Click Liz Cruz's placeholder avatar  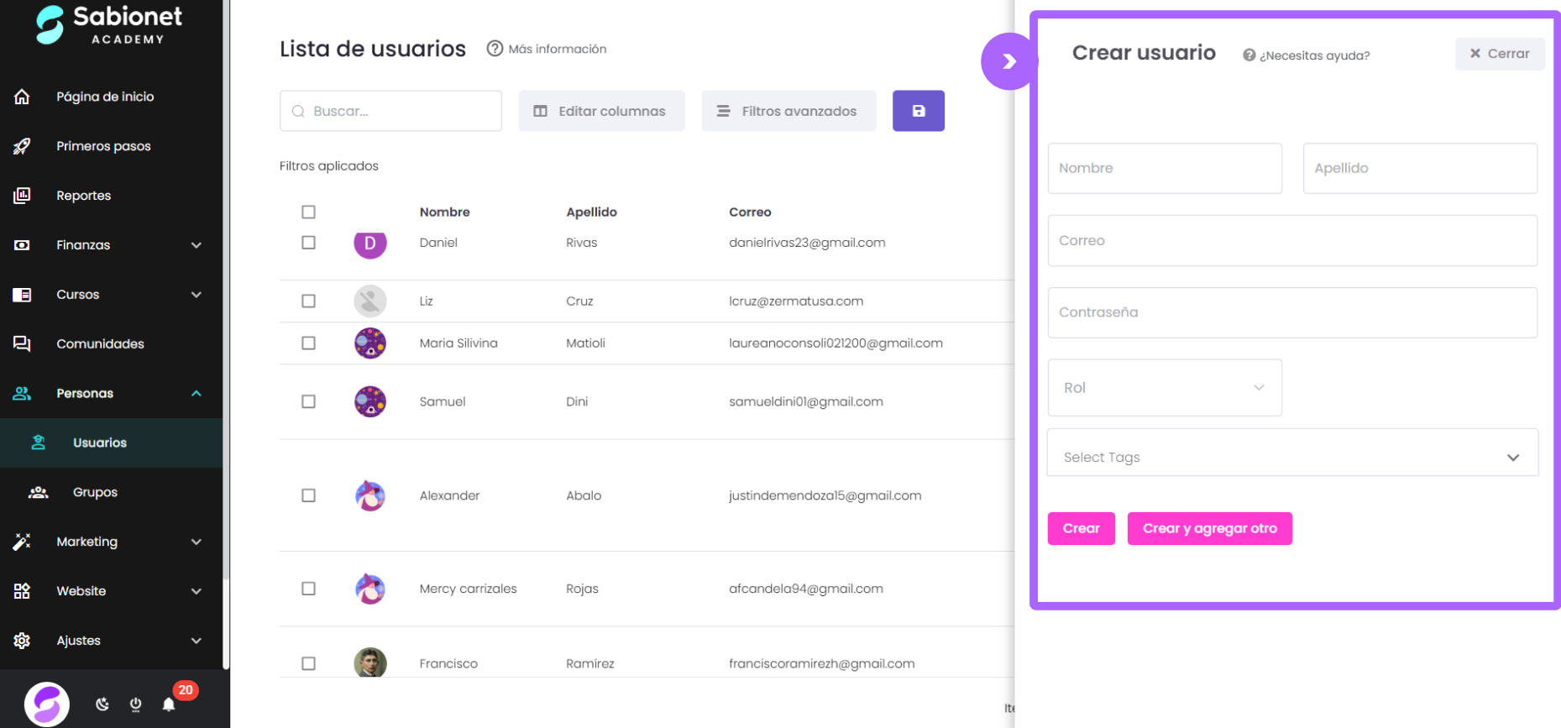pos(370,301)
